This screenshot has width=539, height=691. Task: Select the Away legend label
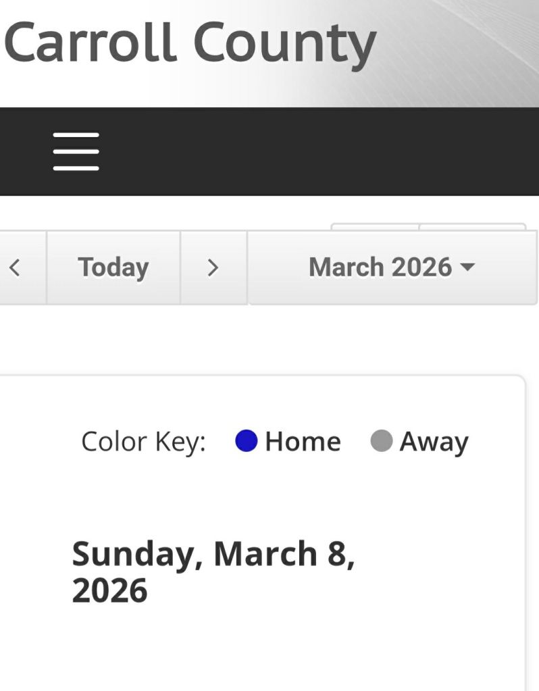434,442
